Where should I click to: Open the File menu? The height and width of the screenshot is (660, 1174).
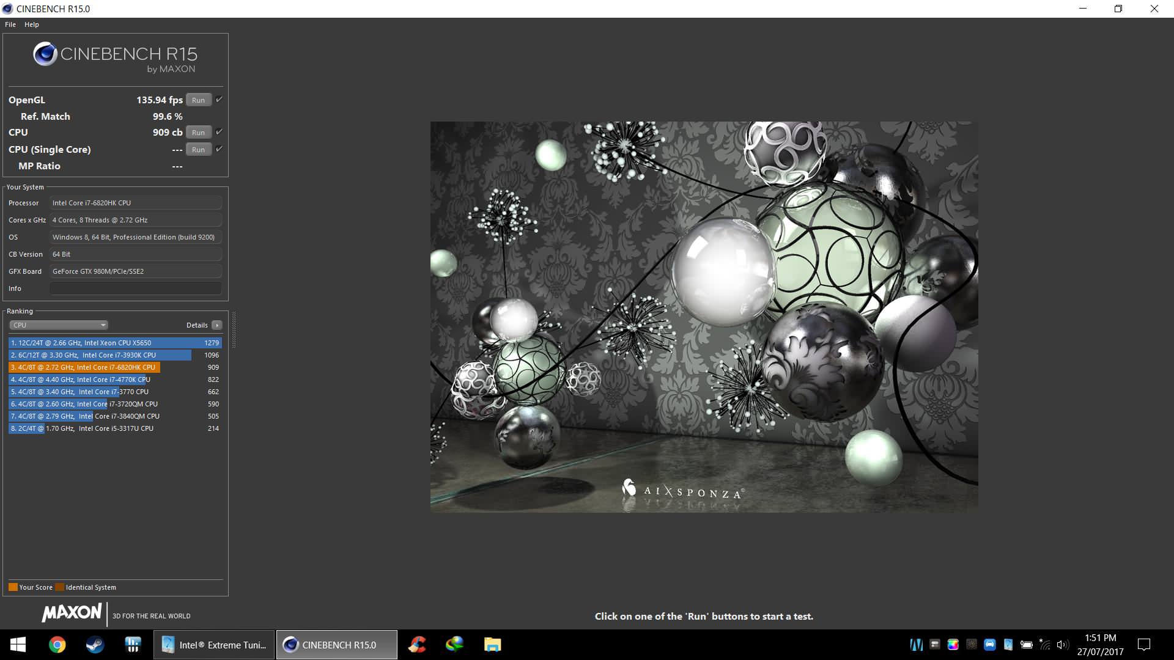(10, 24)
